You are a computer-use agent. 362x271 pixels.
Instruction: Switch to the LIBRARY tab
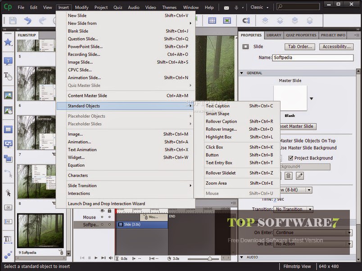click(274, 35)
